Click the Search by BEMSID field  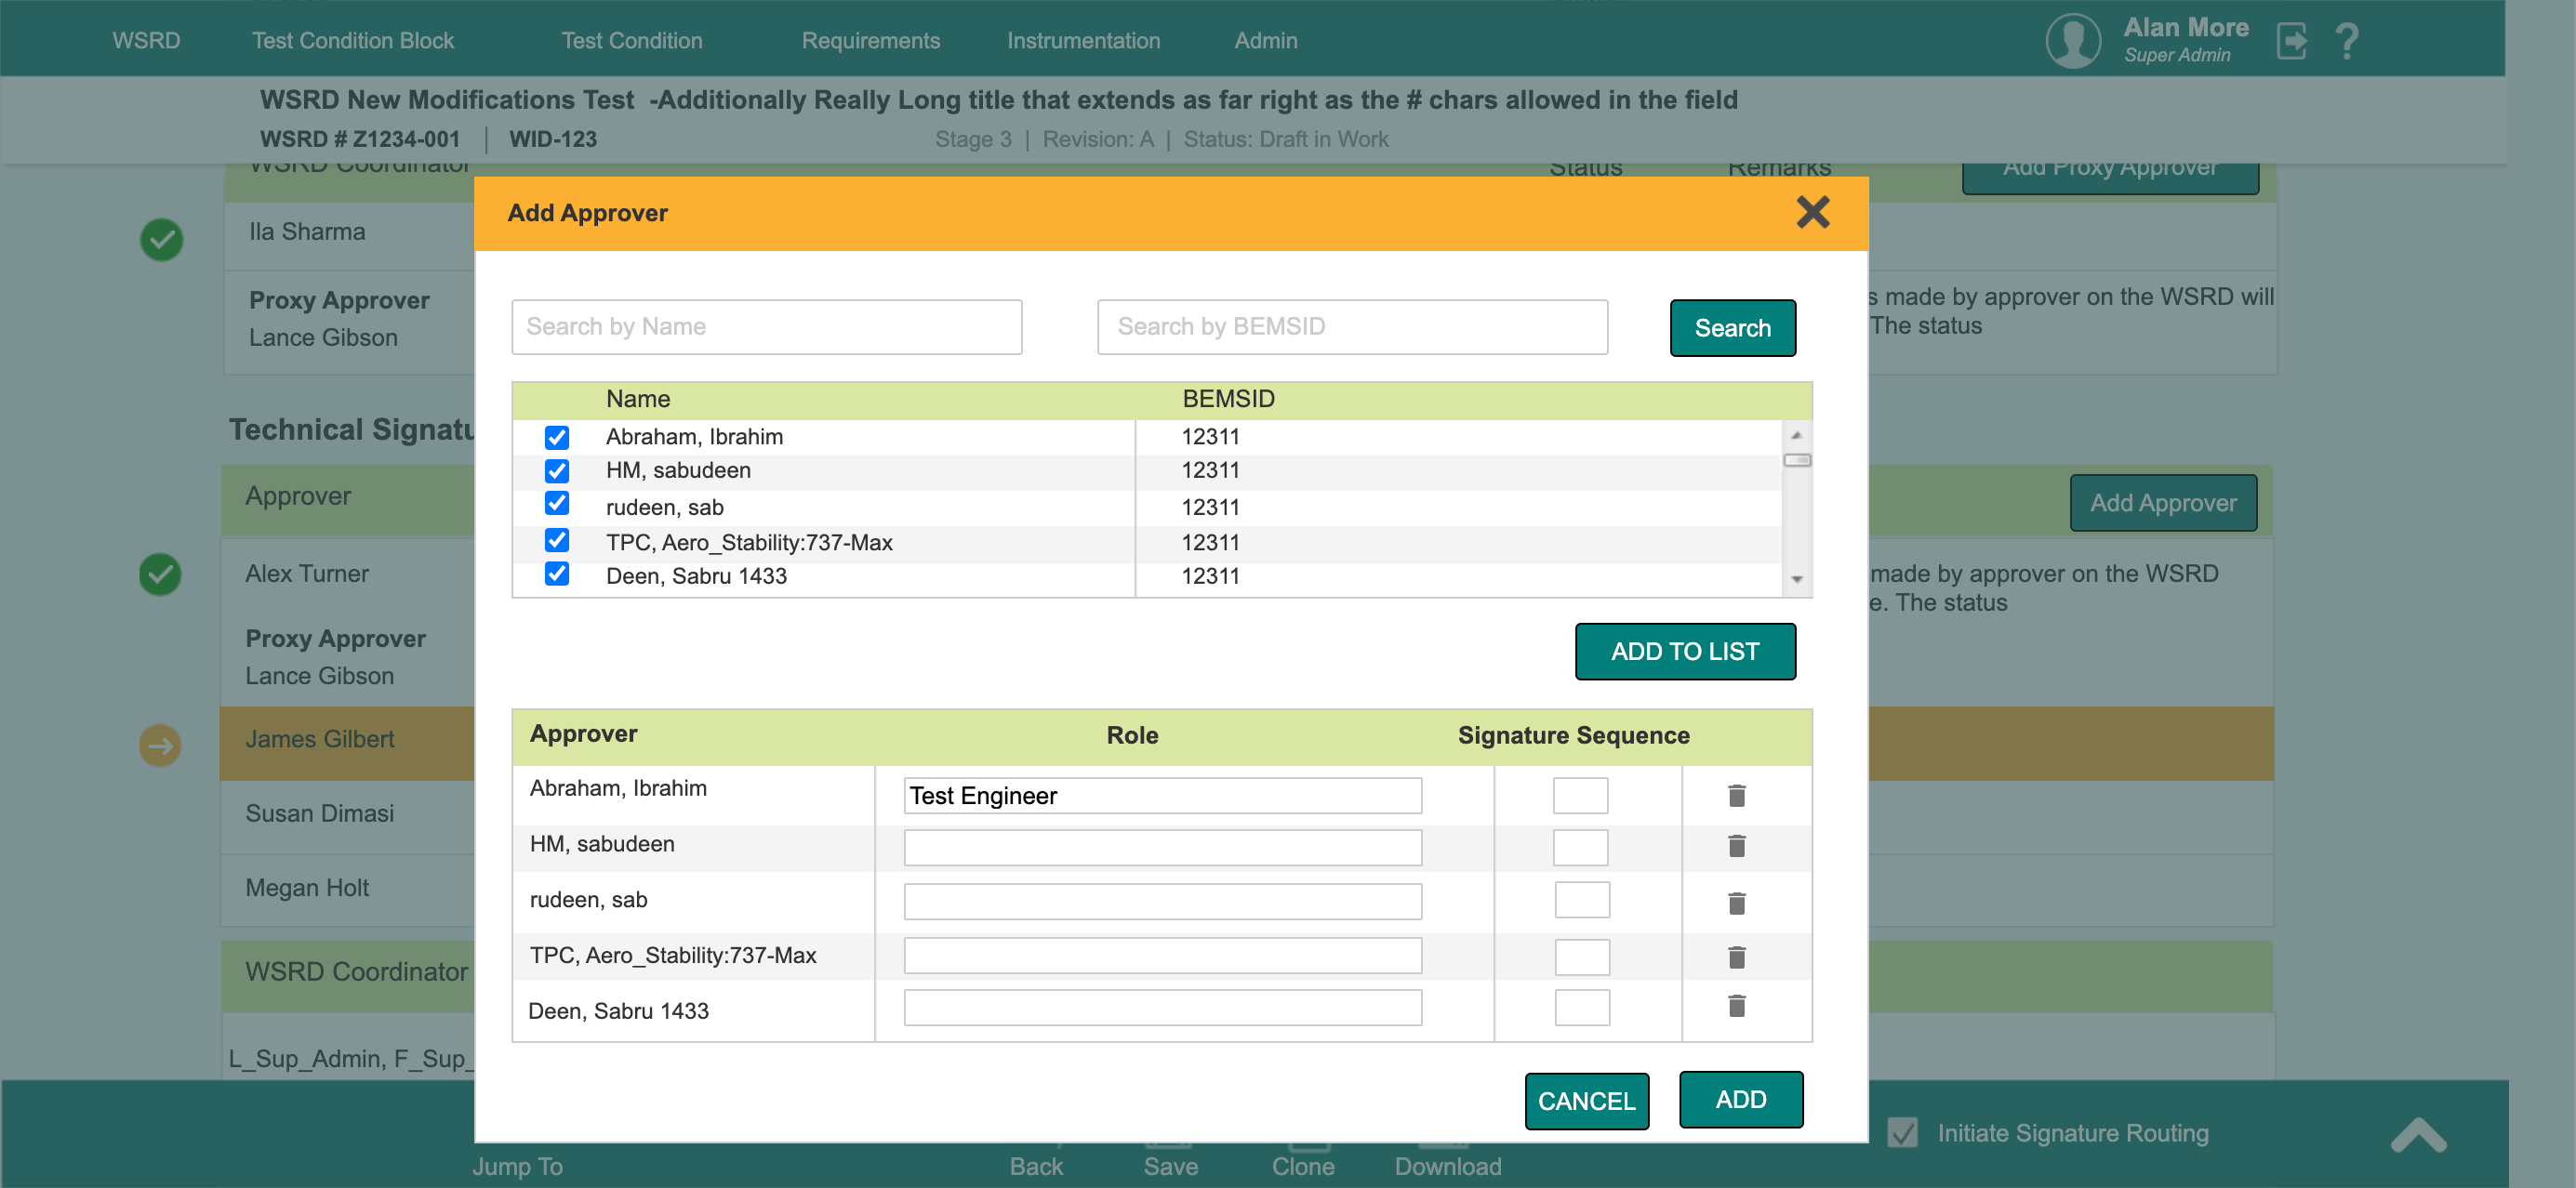pyautogui.click(x=1352, y=326)
